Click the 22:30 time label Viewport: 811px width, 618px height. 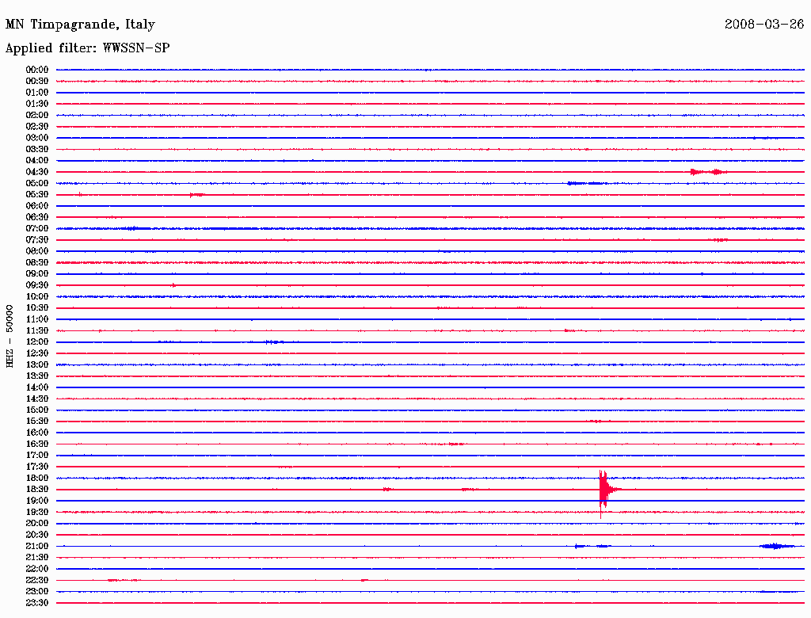pos(37,580)
